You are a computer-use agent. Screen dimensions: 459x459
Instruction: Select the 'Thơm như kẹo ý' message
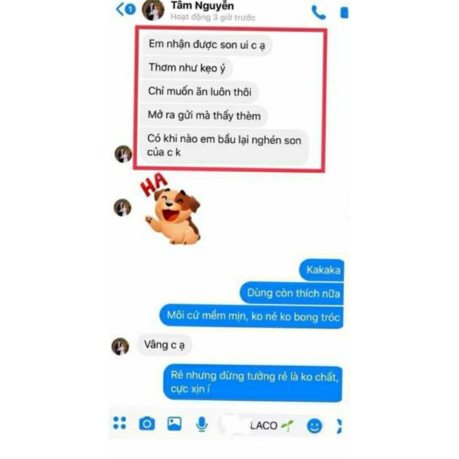pyautogui.click(x=187, y=68)
